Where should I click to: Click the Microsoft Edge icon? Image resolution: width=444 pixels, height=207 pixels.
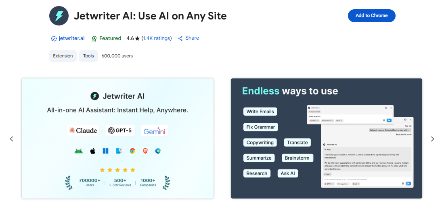tap(158, 151)
